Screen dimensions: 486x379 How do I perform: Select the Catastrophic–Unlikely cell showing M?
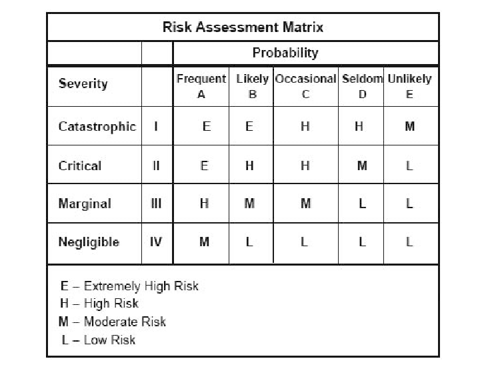[409, 127]
